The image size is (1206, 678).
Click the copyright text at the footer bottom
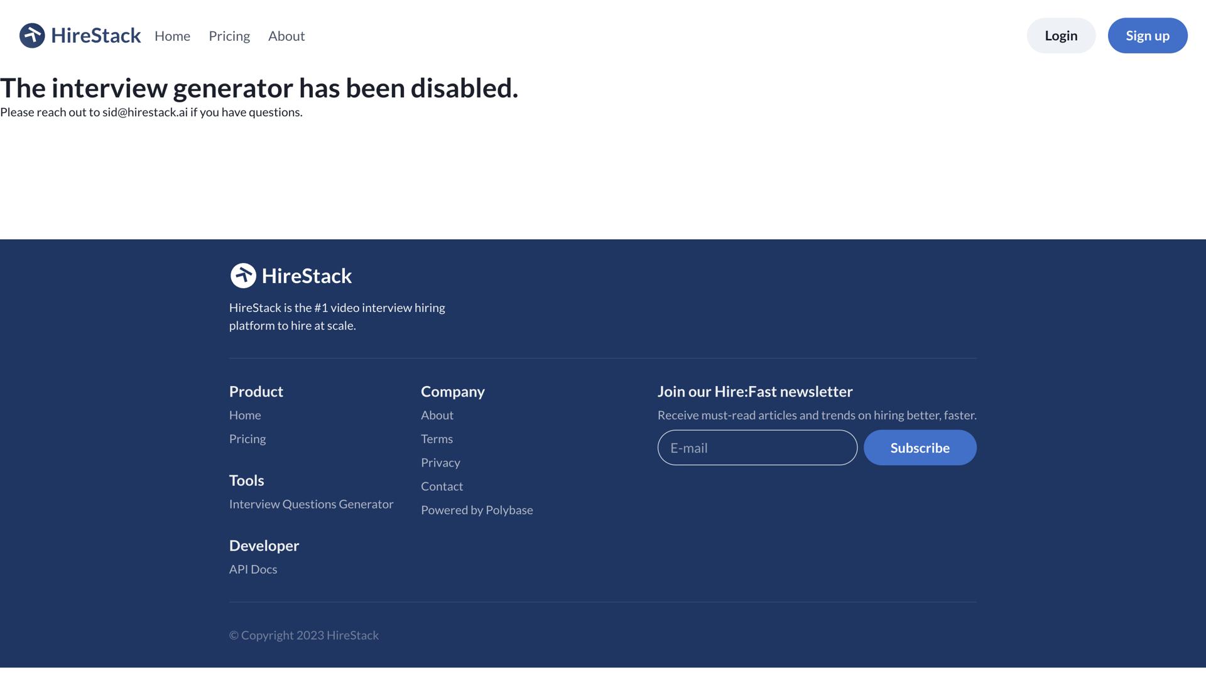[304, 635]
